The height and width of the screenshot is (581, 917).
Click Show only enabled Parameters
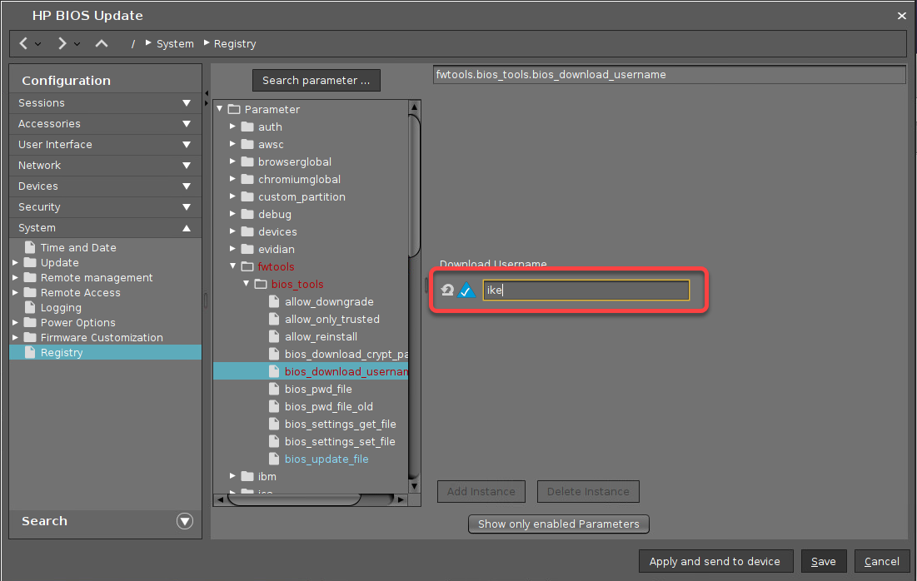click(x=558, y=524)
